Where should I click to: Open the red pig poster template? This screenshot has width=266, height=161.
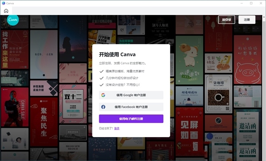tap(248, 60)
